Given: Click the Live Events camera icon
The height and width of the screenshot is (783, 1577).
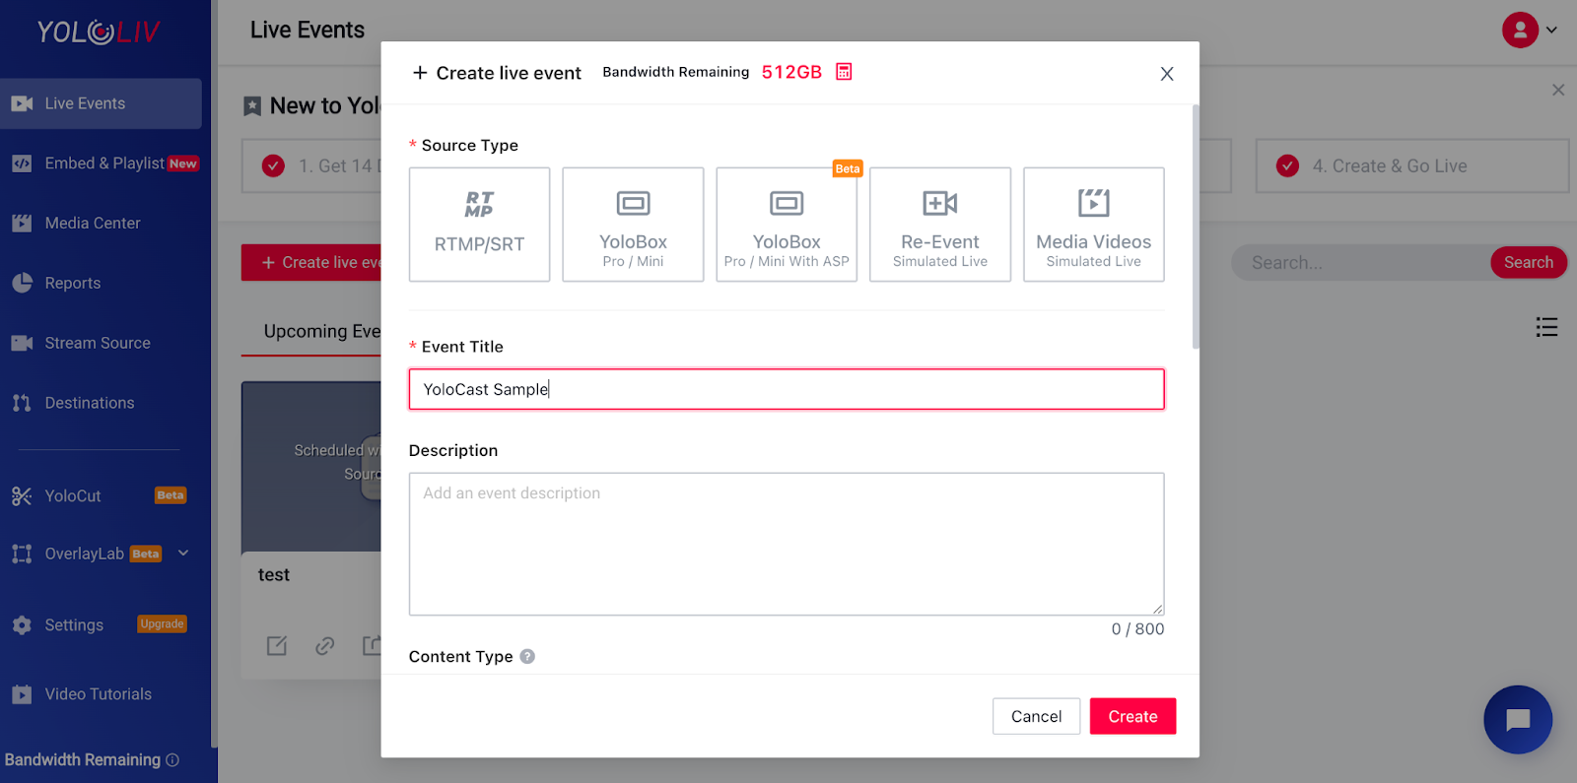Looking at the screenshot, I should (22, 103).
